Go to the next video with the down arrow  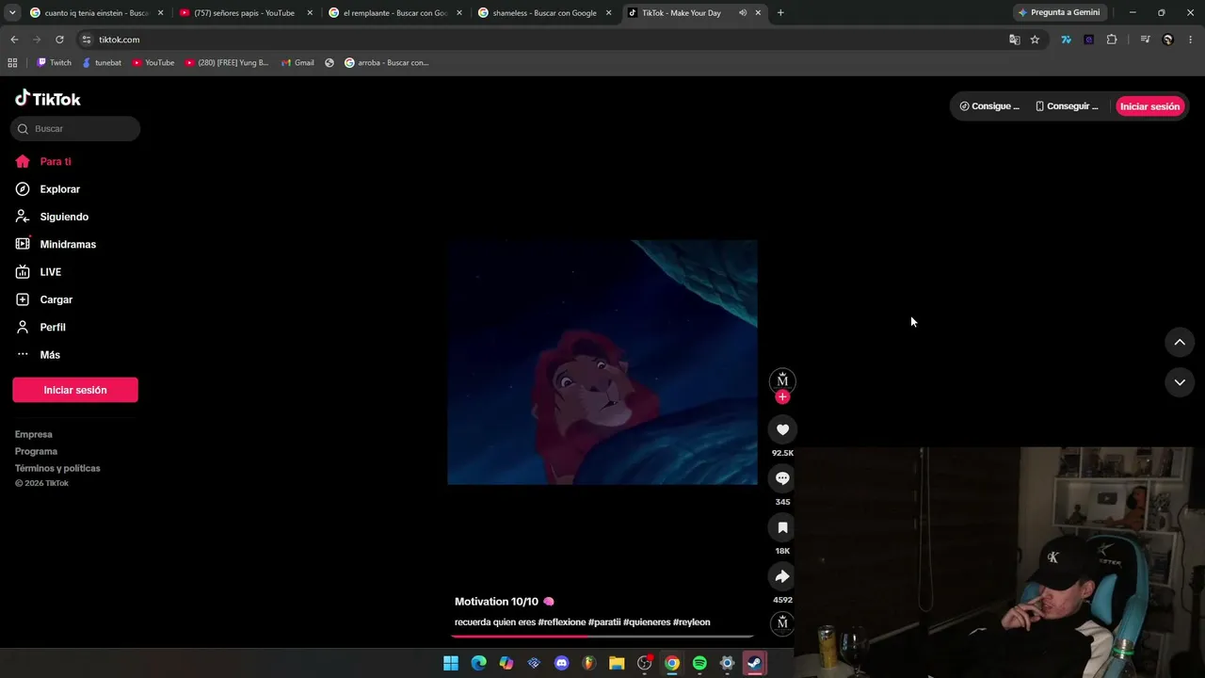point(1180,382)
